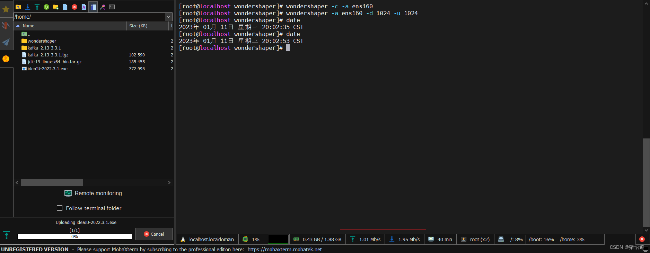Click the file list horizontal scrollbar thumb
Viewport: 650px width, 253px height.
click(52, 182)
